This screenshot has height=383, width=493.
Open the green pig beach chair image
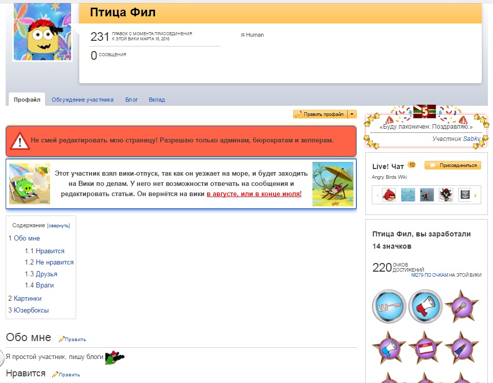click(30, 184)
